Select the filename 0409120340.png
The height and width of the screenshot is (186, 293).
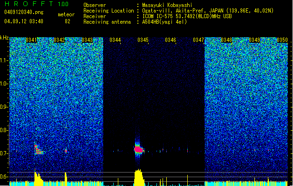coord(24,12)
